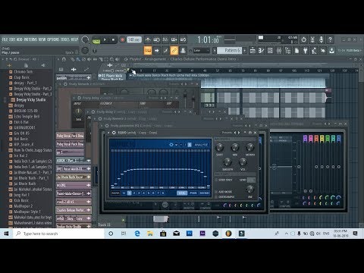The width and height of the screenshot is (364, 273).
Task: Adjust the EQUO MIX knob
Action: [x=234, y=147]
